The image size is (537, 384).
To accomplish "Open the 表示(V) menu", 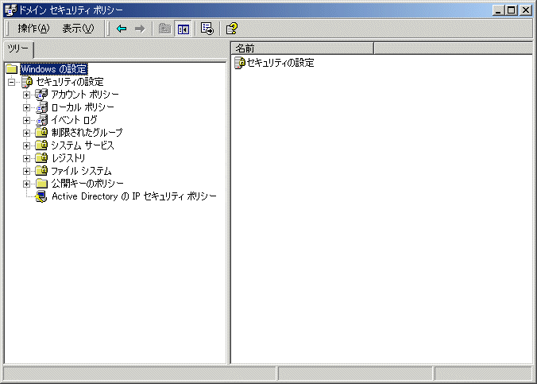I will click(x=78, y=29).
